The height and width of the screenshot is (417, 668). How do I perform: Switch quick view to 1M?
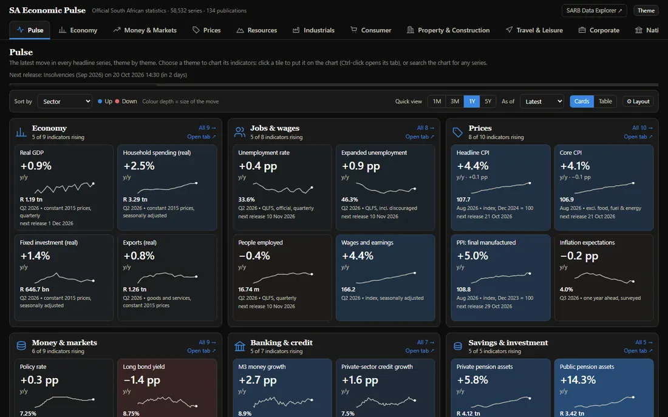pyautogui.click(x=437, y=101)
